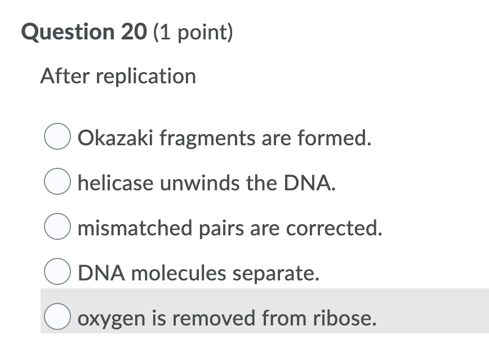Viewport: 489px width, 357px height.
Task: Pick the mismatched pairs radio button
Action: pyautogui.click(x=57, y=228)
